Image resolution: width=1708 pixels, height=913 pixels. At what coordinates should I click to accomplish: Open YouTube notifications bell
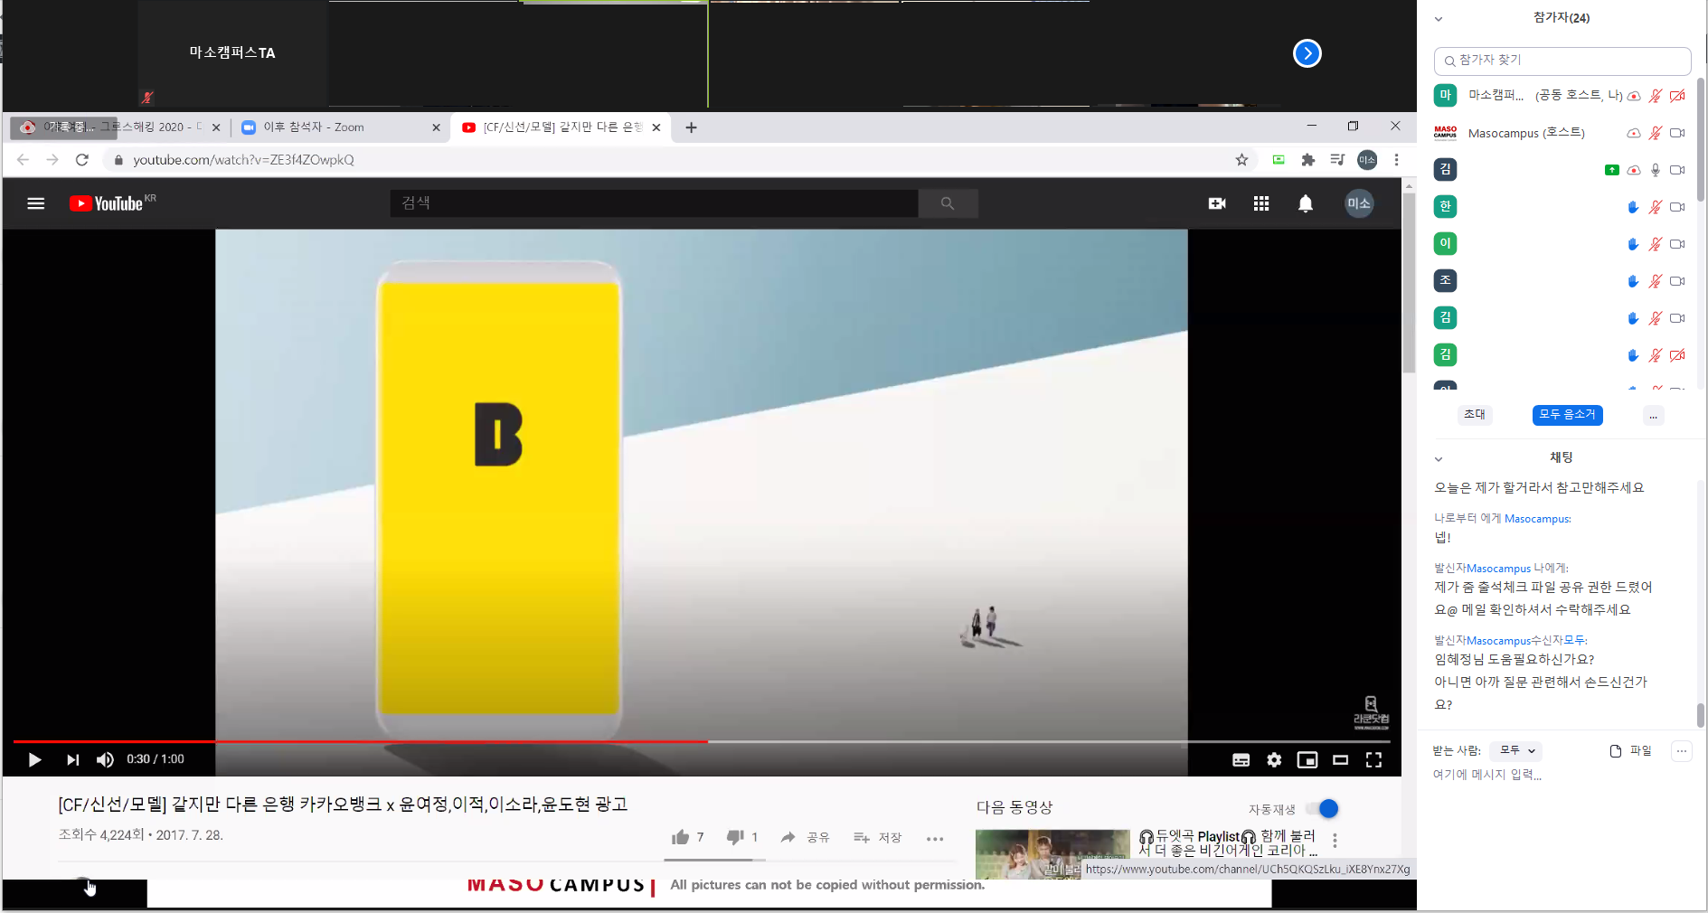click(1305, 204)
